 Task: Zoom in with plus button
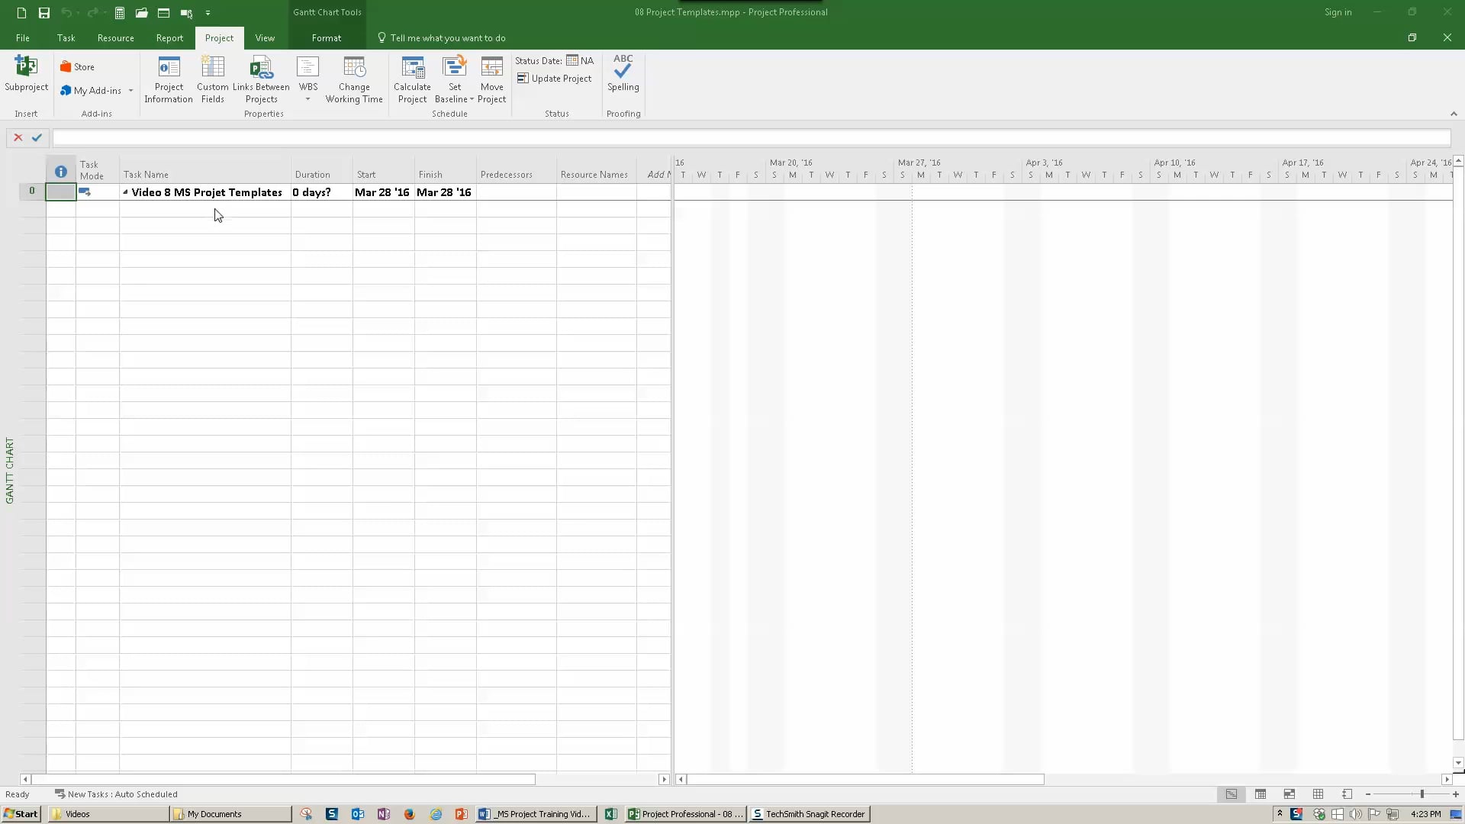(x=1456, y=794)
